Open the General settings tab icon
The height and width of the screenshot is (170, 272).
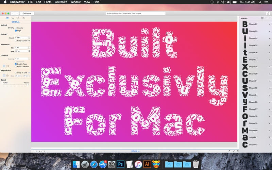tap(7, 18)
